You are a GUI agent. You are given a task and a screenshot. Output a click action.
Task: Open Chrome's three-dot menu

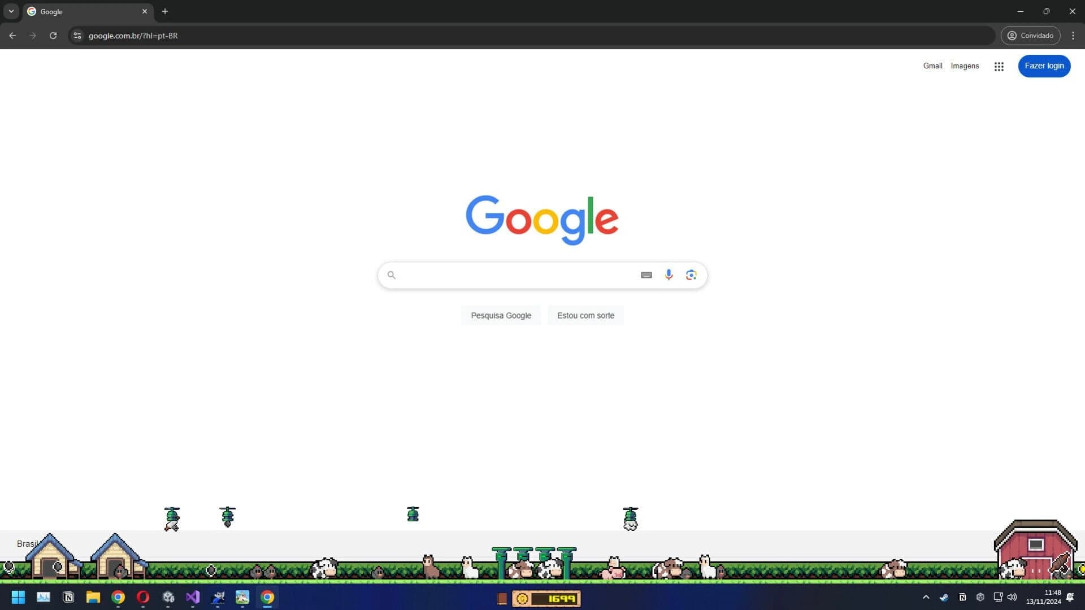pyautogui.click(x=1073, y=35)
